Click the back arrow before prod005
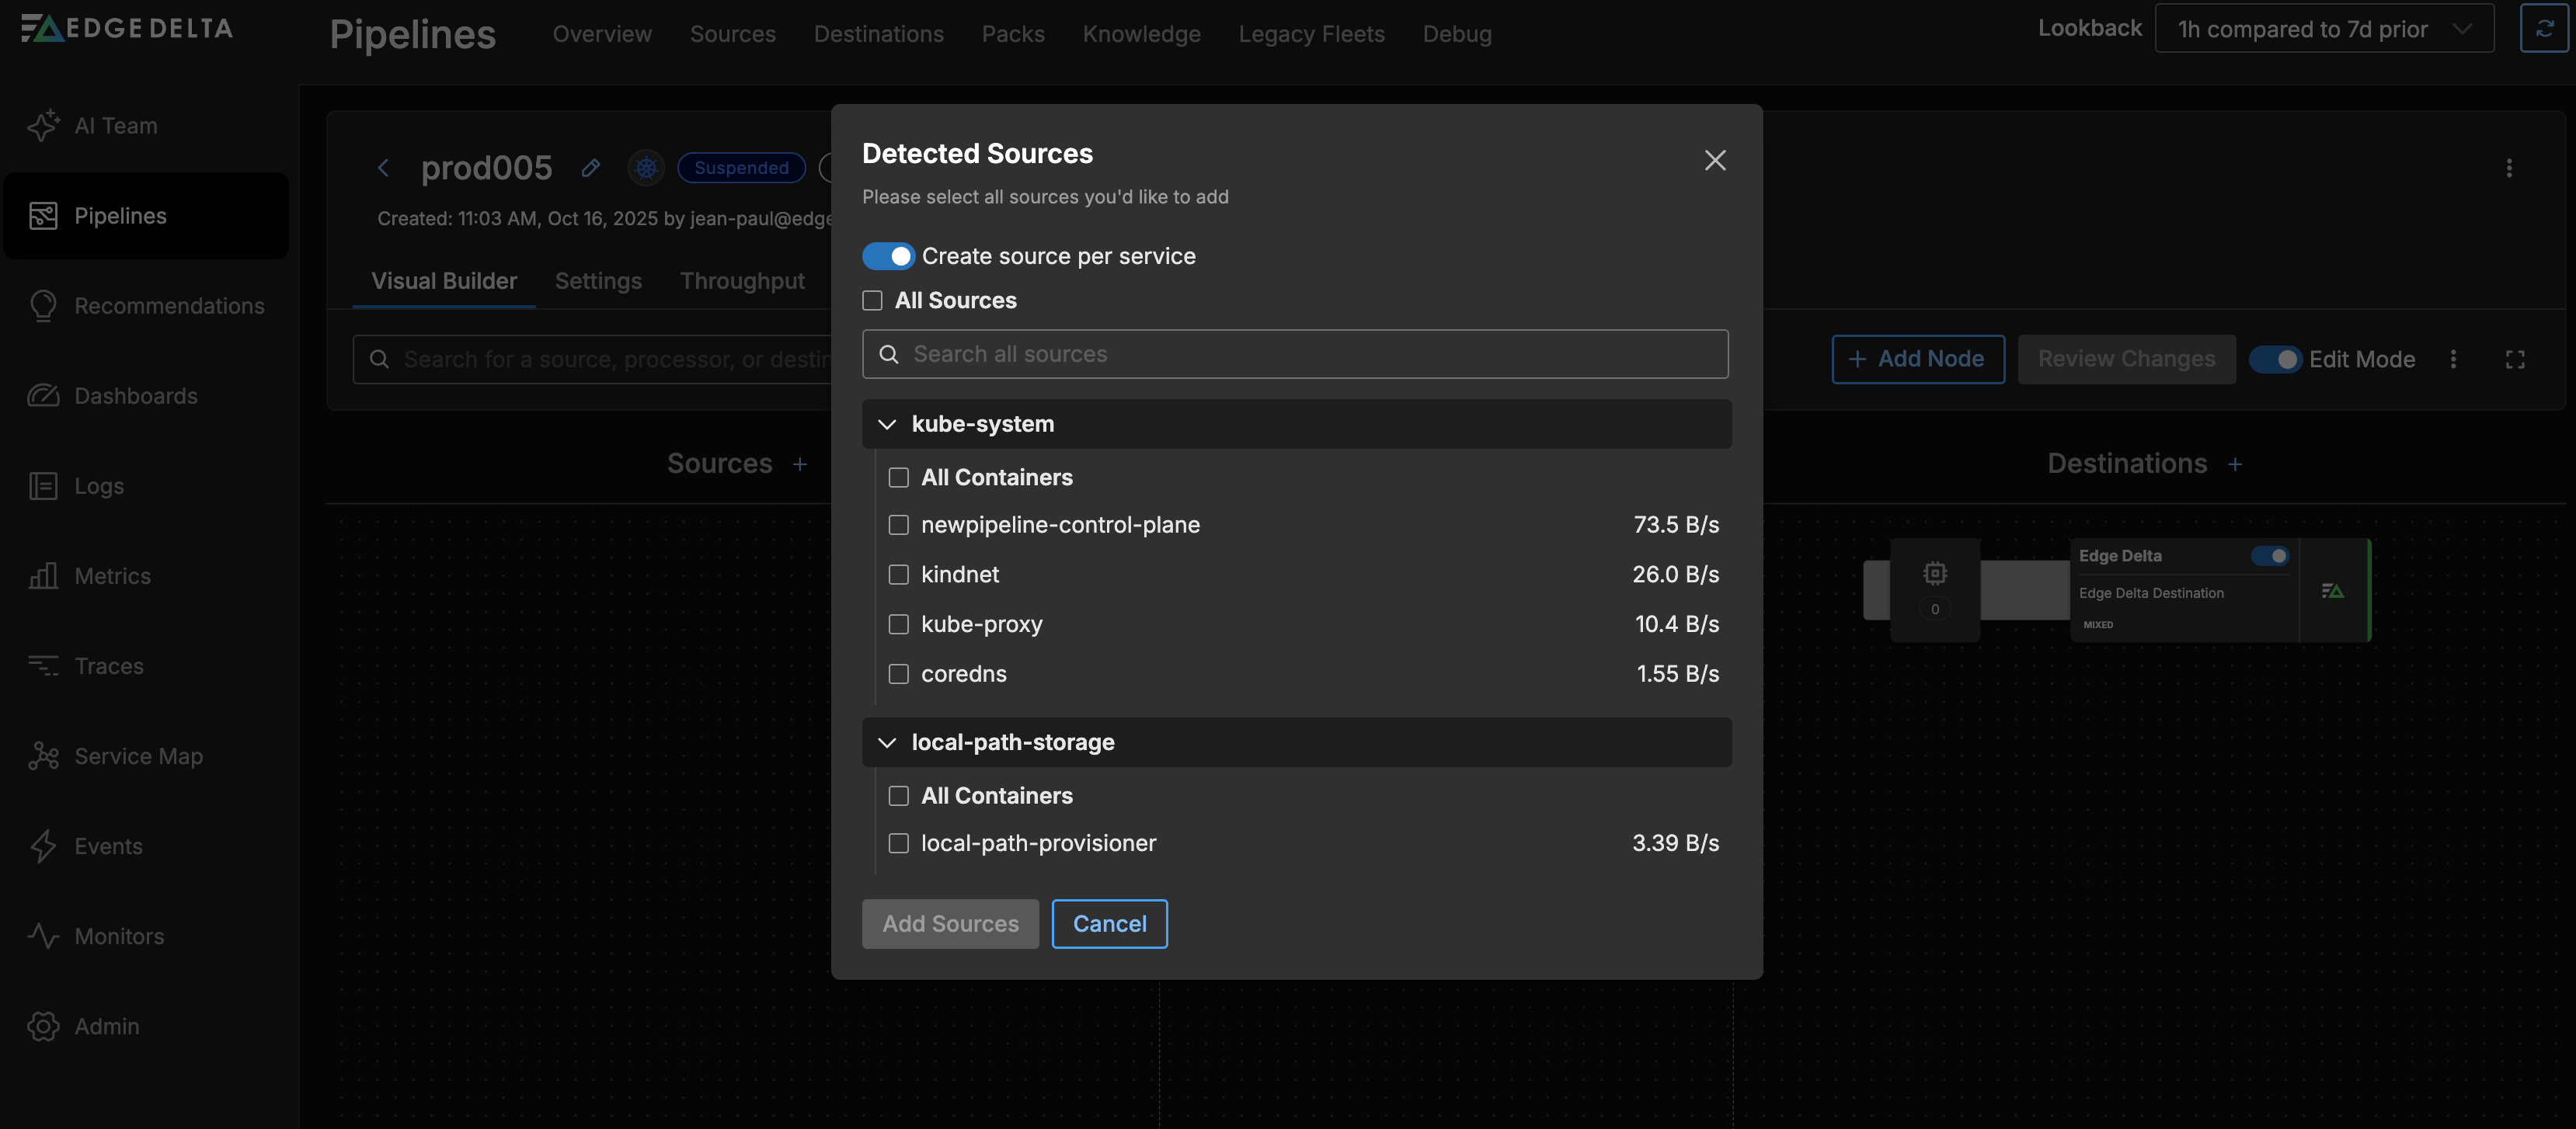This screenshot has width=2576, height=1129. 383,168
